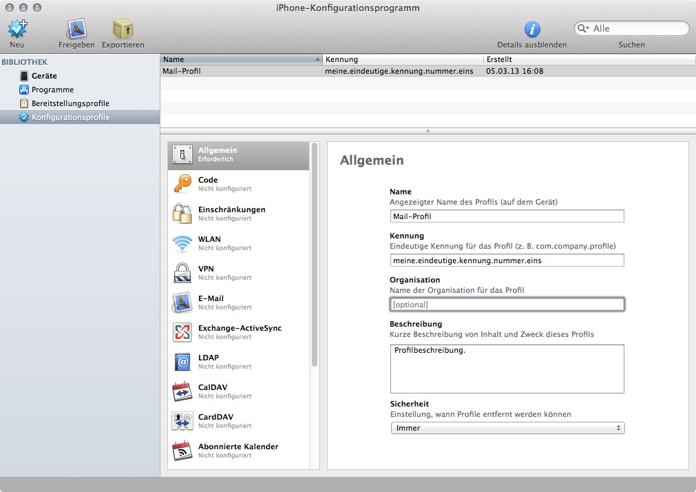Open the Allgemein payload section
This screenshot has width=696, height=492.
[x=238, y=154]
